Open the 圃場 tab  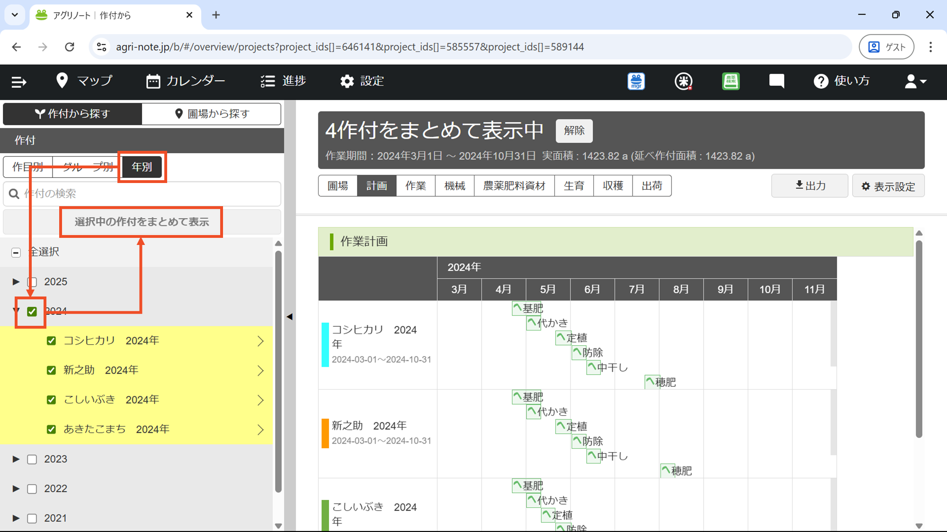[338, 186]
